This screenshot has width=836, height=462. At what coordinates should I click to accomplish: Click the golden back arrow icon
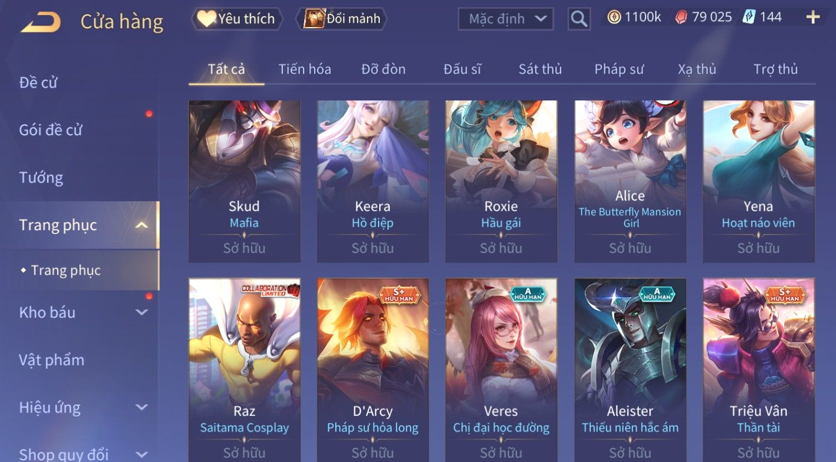[40, 22]
